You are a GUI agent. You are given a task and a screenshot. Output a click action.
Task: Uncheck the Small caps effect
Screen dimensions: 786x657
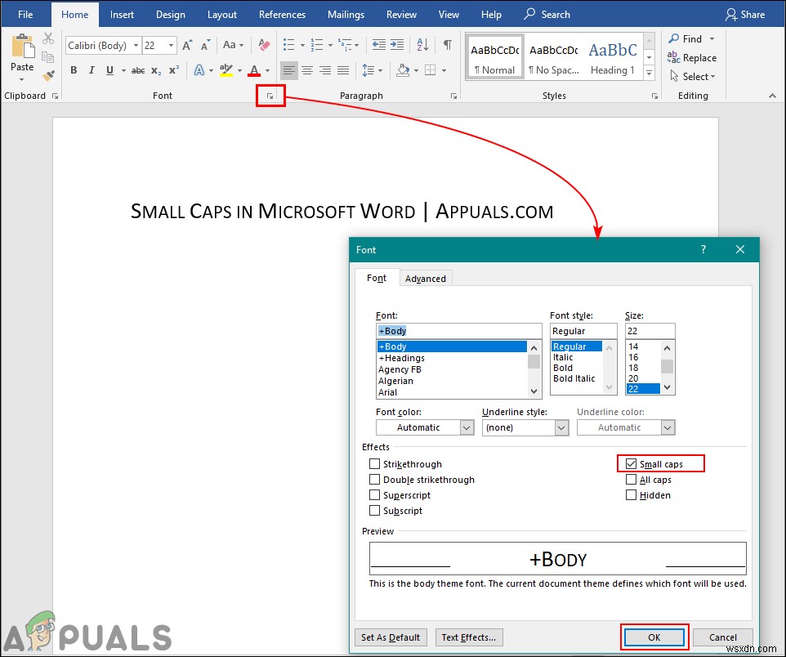click(x=631, y=463)
